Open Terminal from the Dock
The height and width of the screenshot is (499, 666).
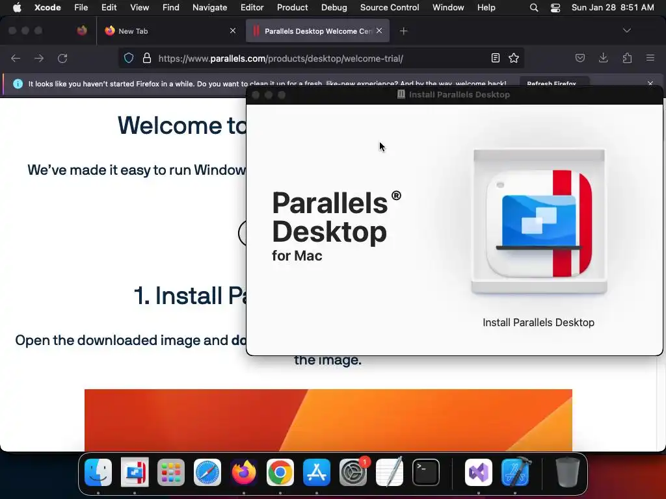(x=426, y=472)
